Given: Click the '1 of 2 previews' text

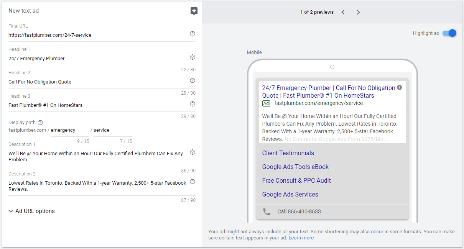Looking at the screenshot, I should pyautogui.click(x=317, y=12).
